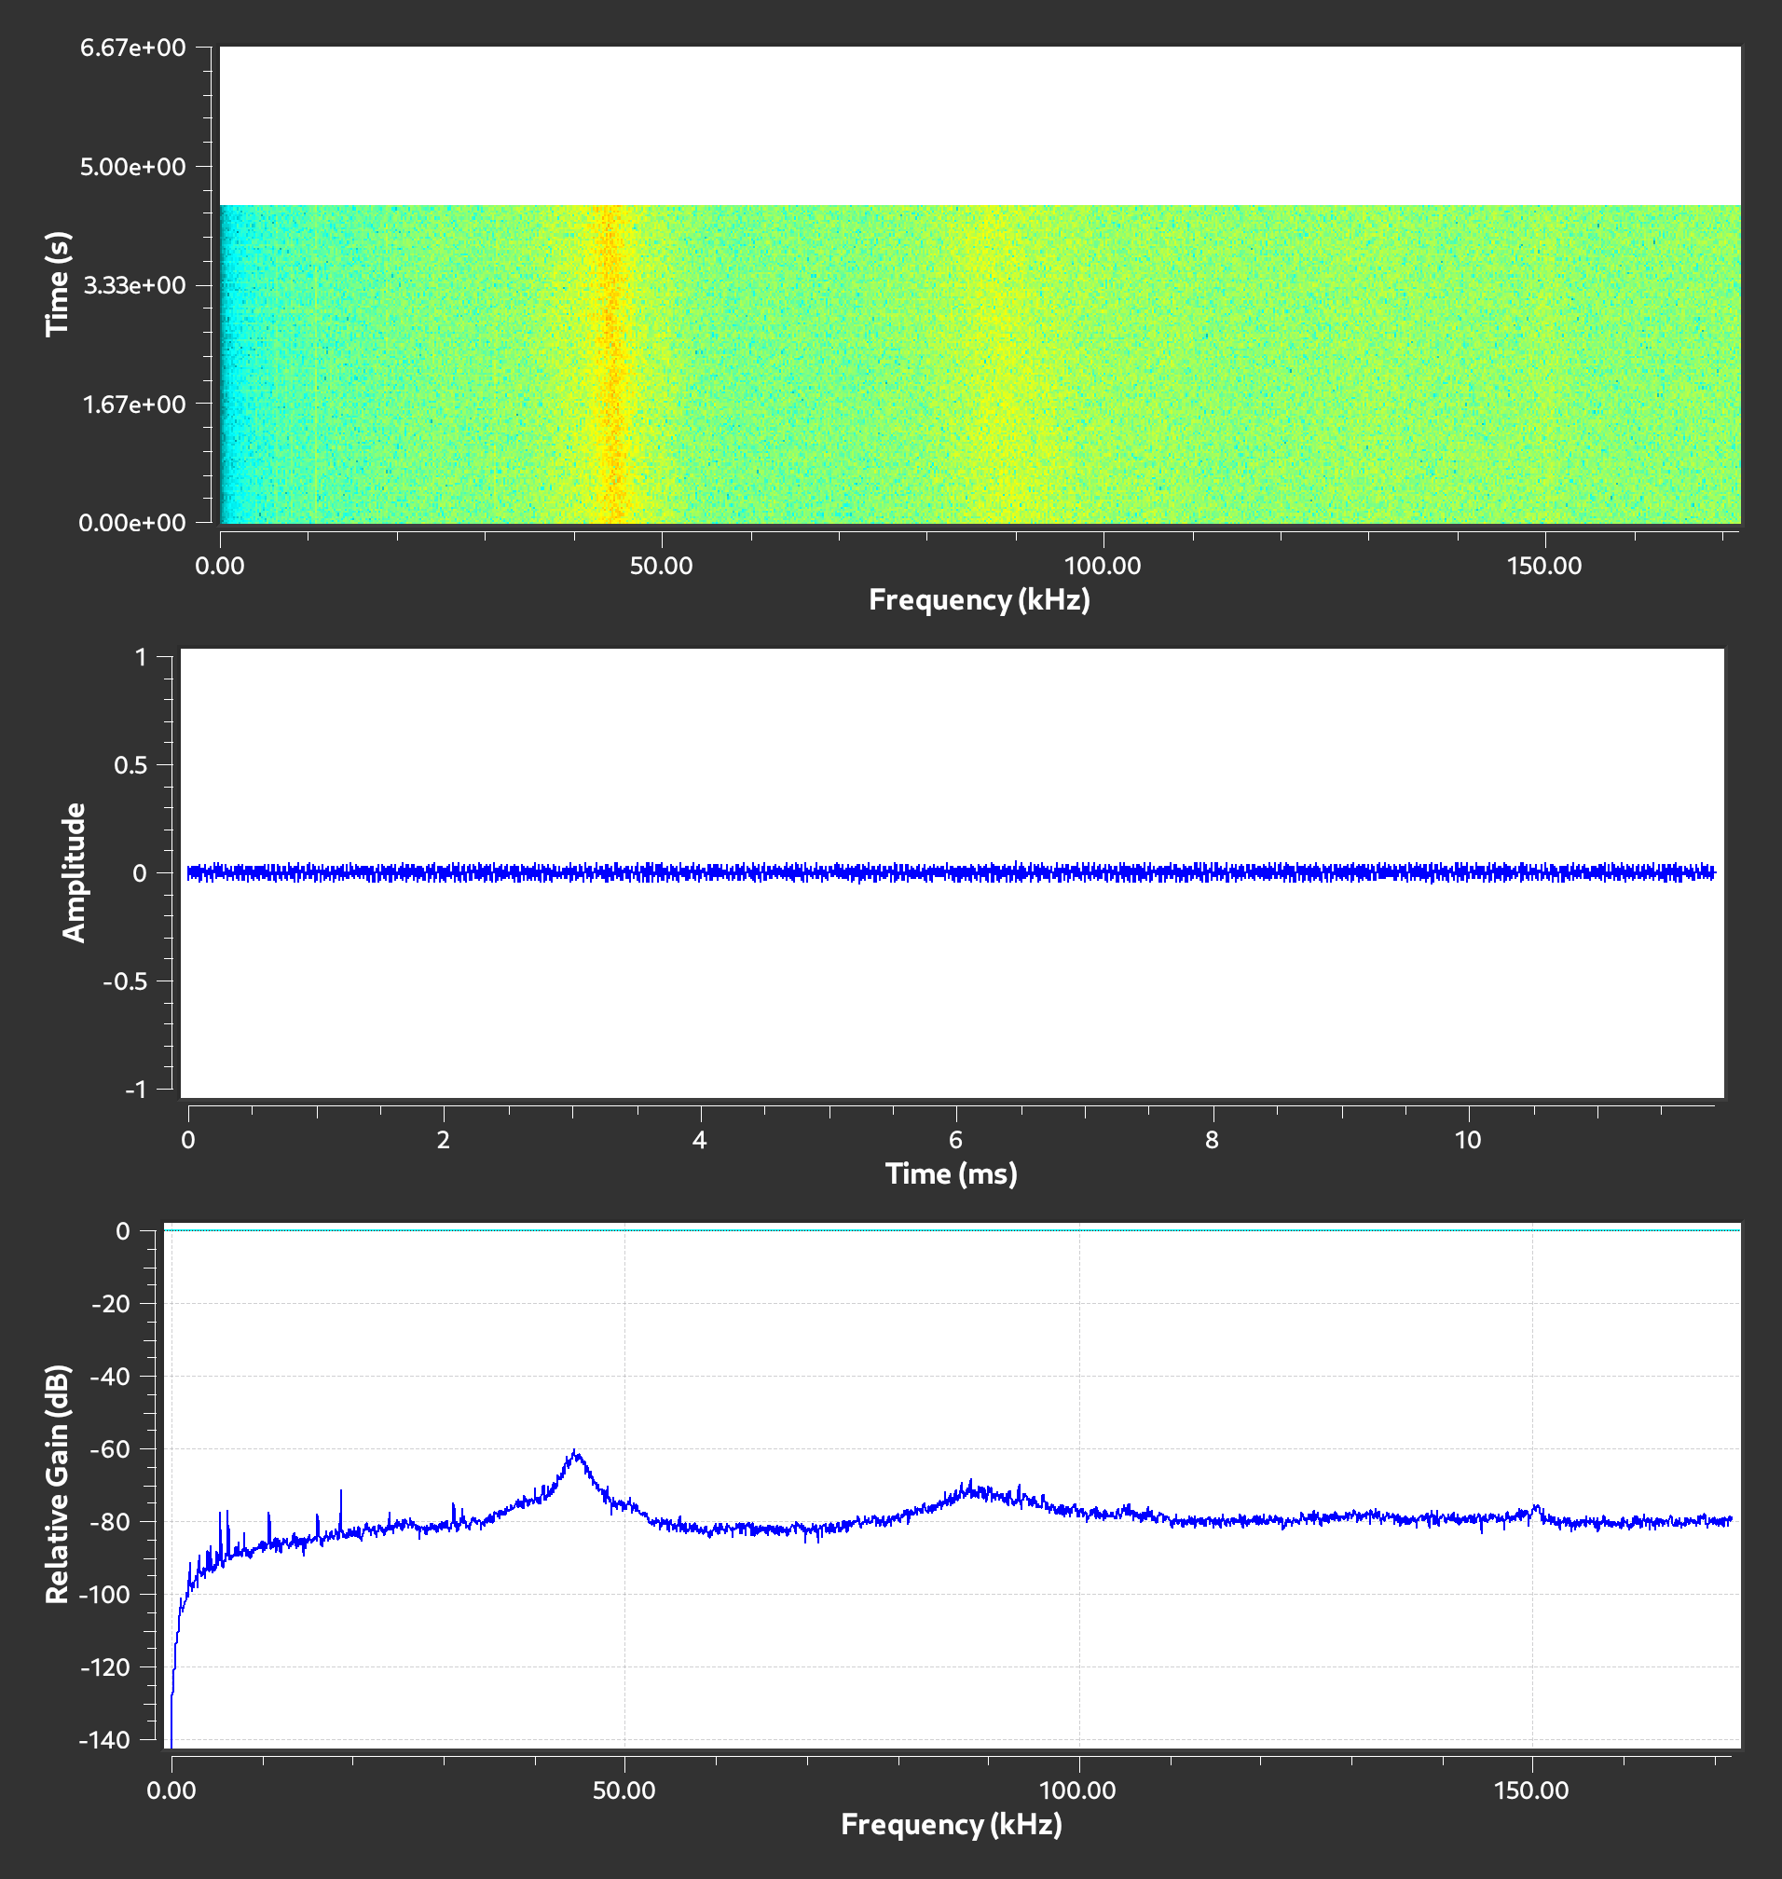Viewport: 1782px width, 1879px height.
Task: Click the Time (ms) axis label
Action: click(x=951, y=1173)
